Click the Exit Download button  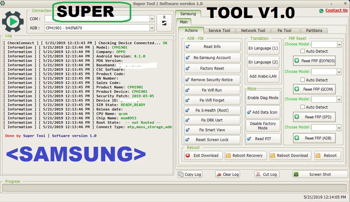click(x=203, y=155)
